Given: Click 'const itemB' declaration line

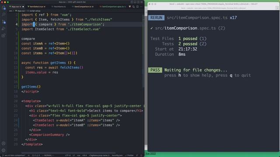Looking at the screenshot, I should click(45, 48).
